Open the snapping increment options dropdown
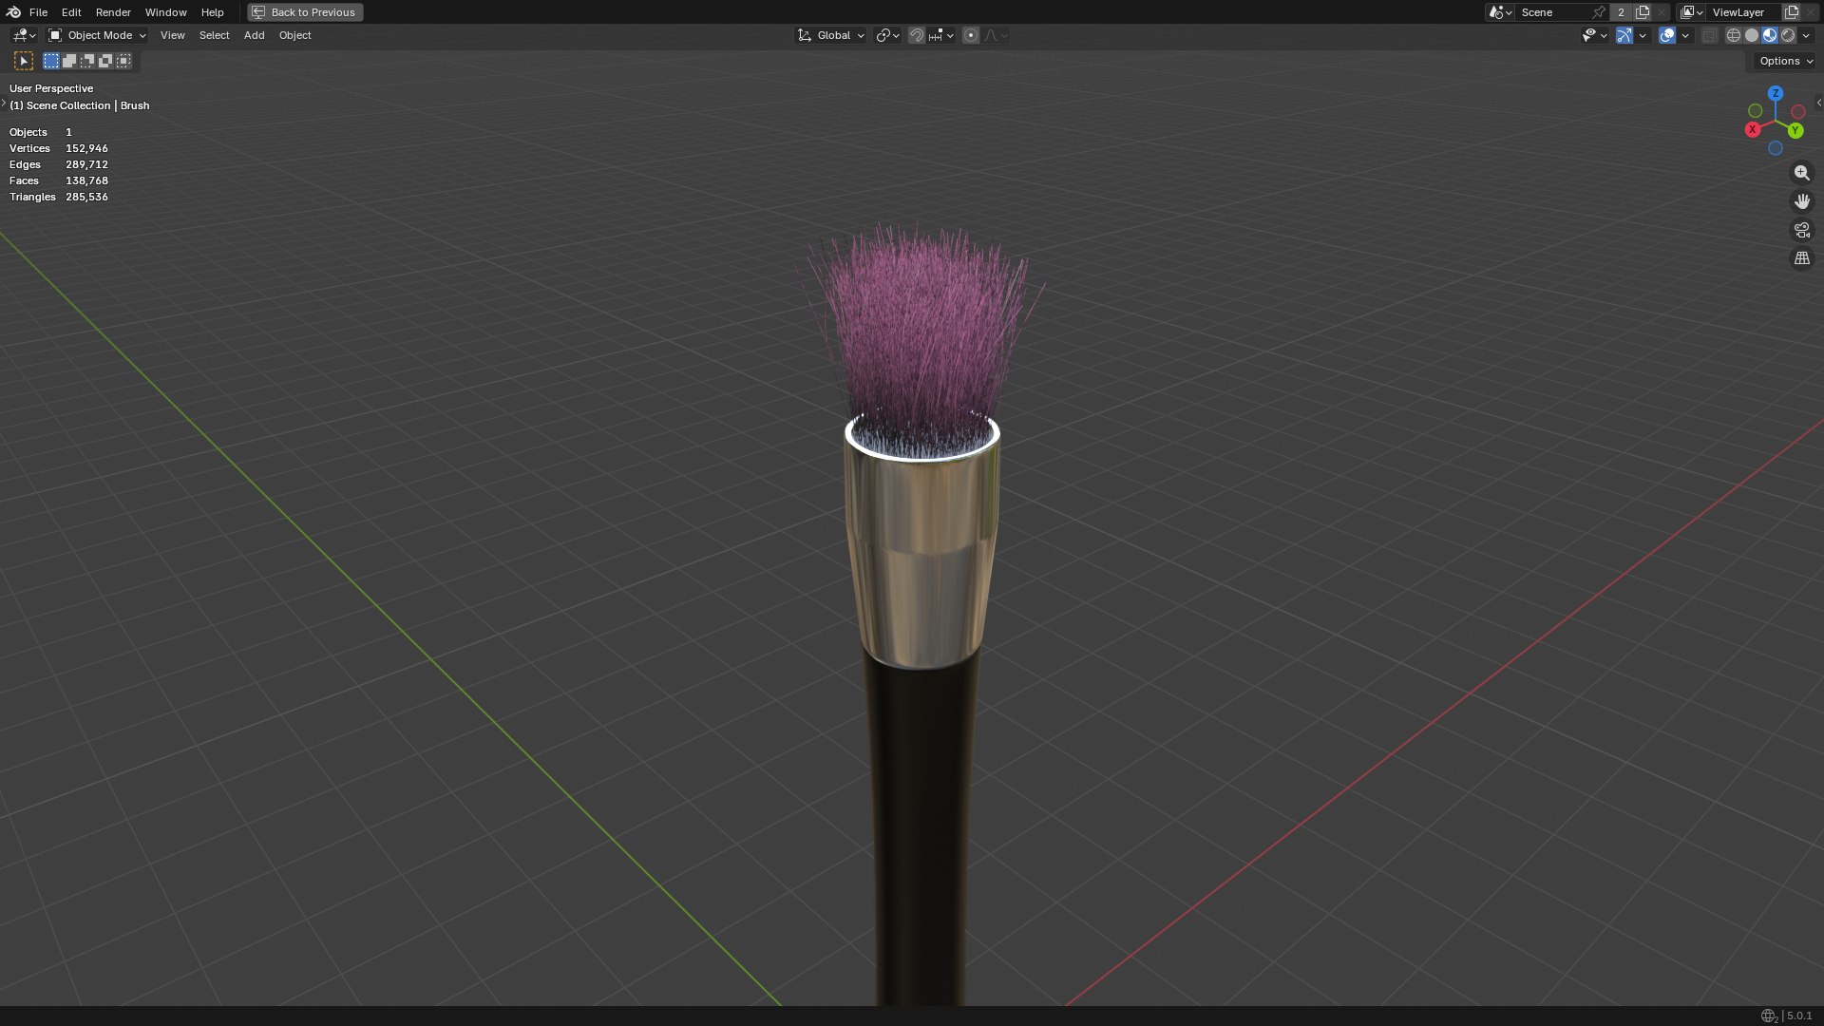The image size is (1824, 1026). [941, 35]
